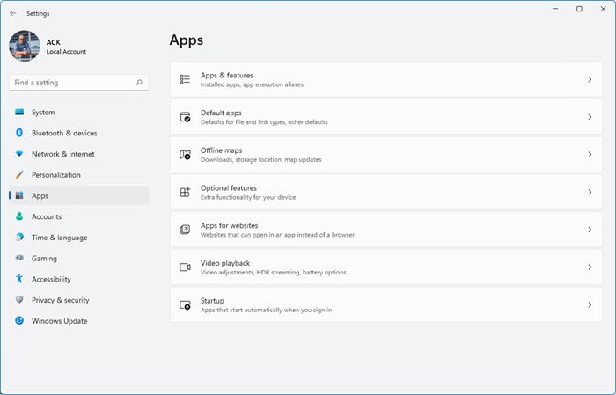Click the back arrow button
616x395 pixels.
pyautogui.click(x=12, y=13)
